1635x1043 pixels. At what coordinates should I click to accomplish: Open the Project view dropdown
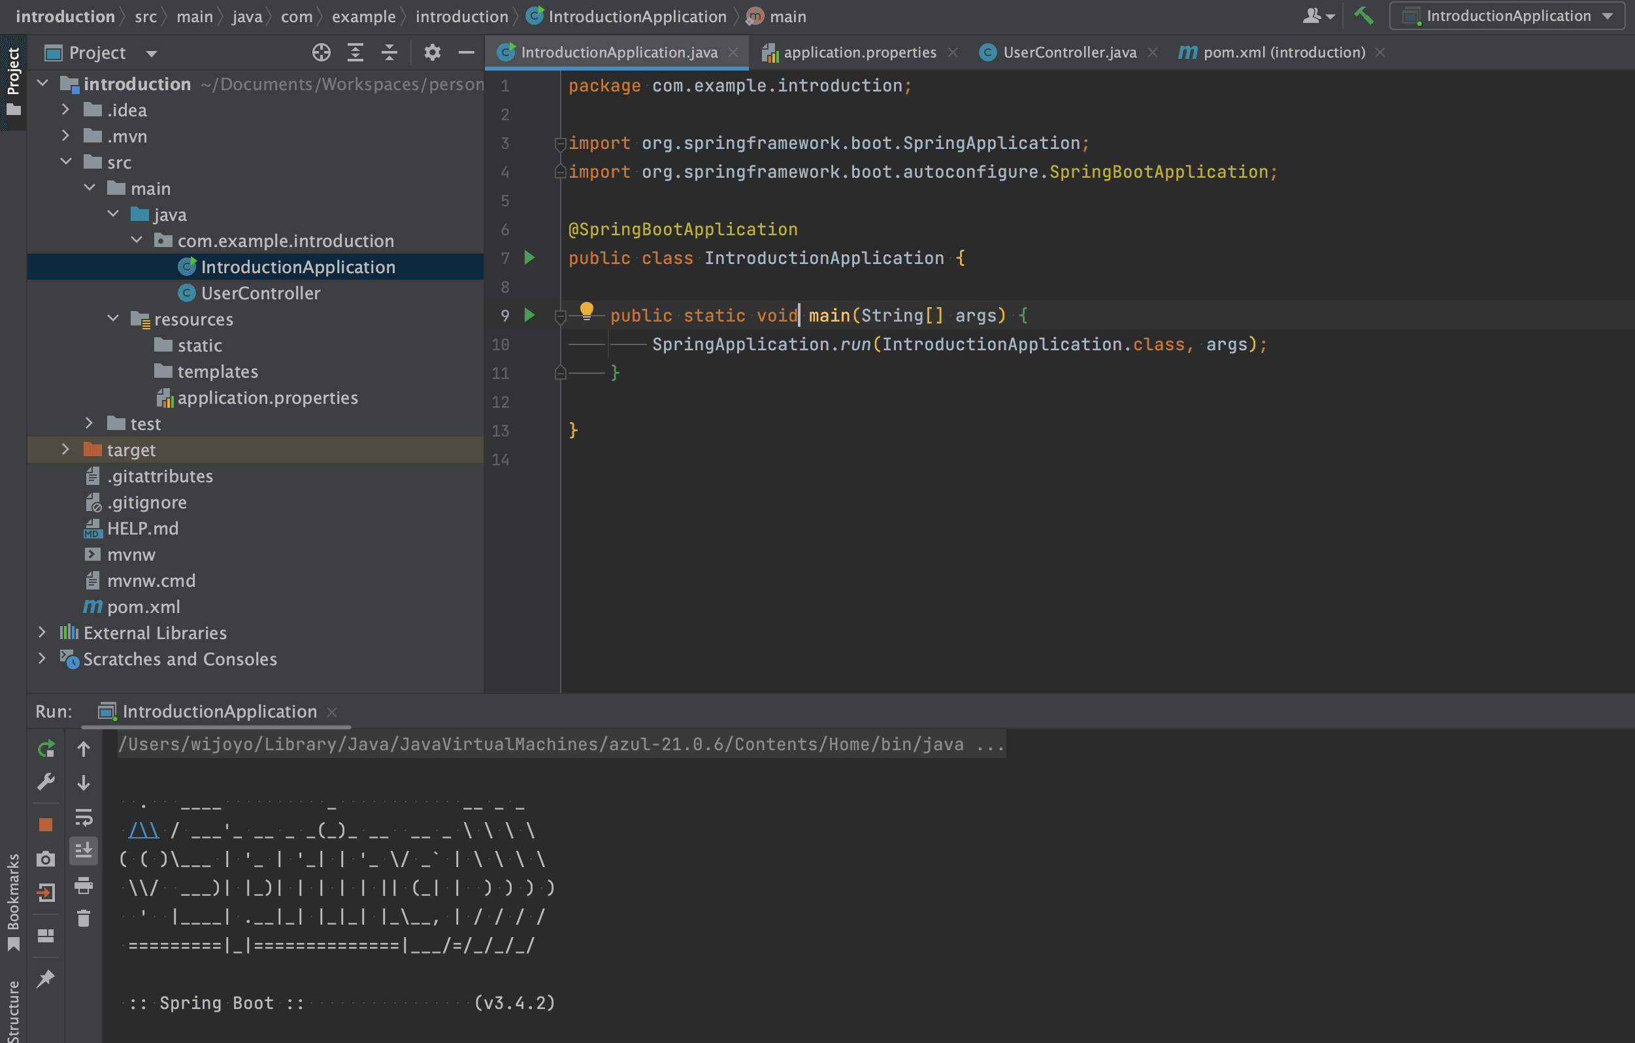152,53
